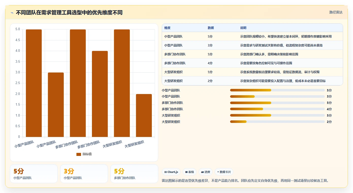Click the 多部门协作团队 name cell in 5分 table row
The image size is (353, 193).
[175, 54]
